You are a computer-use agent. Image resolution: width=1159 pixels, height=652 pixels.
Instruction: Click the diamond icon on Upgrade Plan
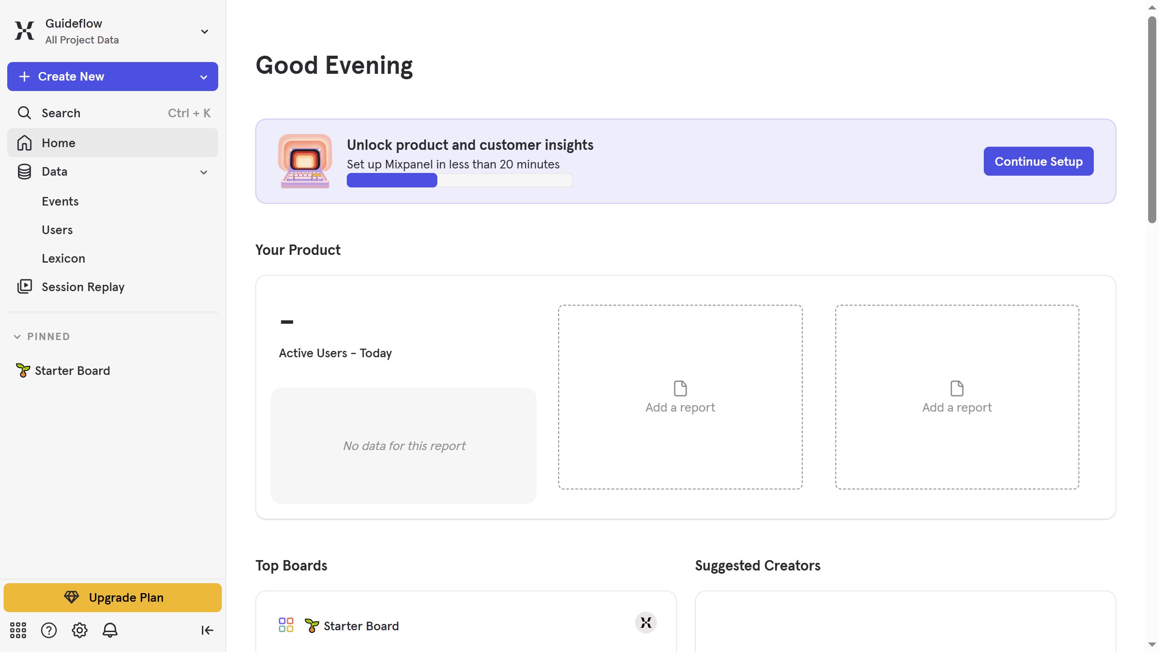coord(72,597)
